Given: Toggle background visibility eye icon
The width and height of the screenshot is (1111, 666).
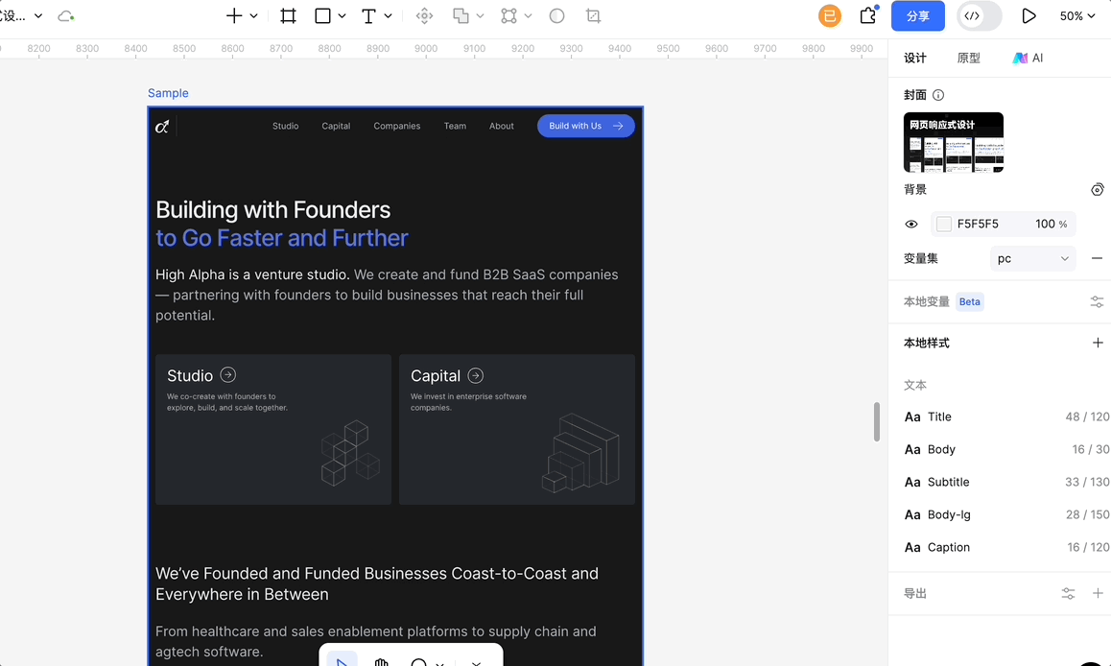Looking at the screenshot, I should [x=911, y=224].
